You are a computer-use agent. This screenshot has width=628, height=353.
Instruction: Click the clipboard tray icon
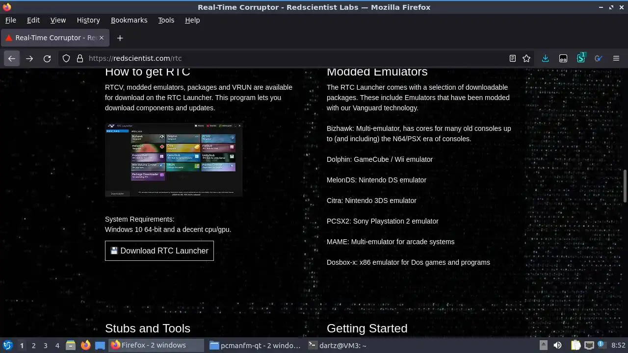[x=576, y=345]
